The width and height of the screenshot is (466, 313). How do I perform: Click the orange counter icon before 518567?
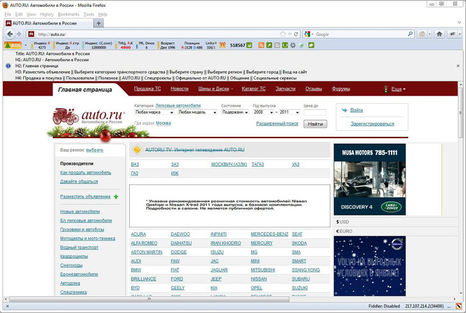pos(222,45)
